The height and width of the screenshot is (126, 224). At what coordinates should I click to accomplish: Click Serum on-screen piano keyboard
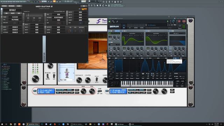coord(147,84)
